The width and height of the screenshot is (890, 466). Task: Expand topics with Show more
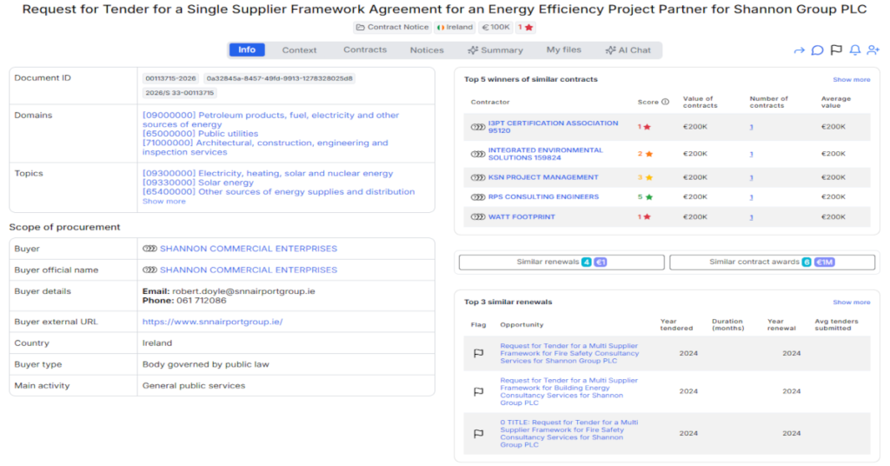point(163,202)
